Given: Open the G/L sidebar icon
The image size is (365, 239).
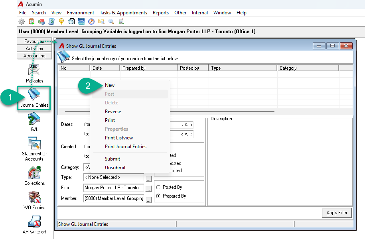Looking at the screenshot, I should [x=34, y=122].
